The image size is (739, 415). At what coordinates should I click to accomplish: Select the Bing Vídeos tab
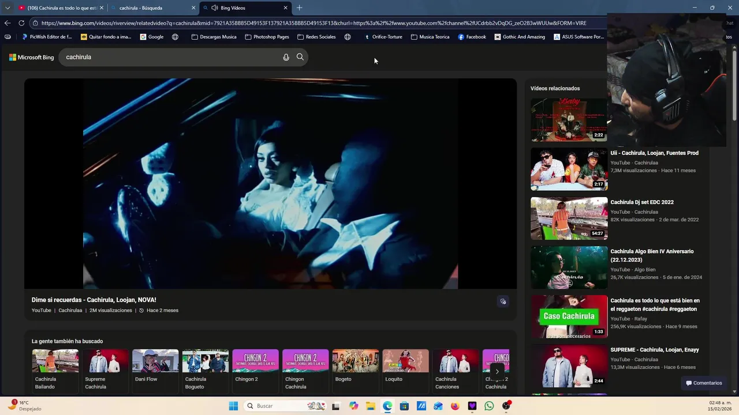tap(245, 7)
